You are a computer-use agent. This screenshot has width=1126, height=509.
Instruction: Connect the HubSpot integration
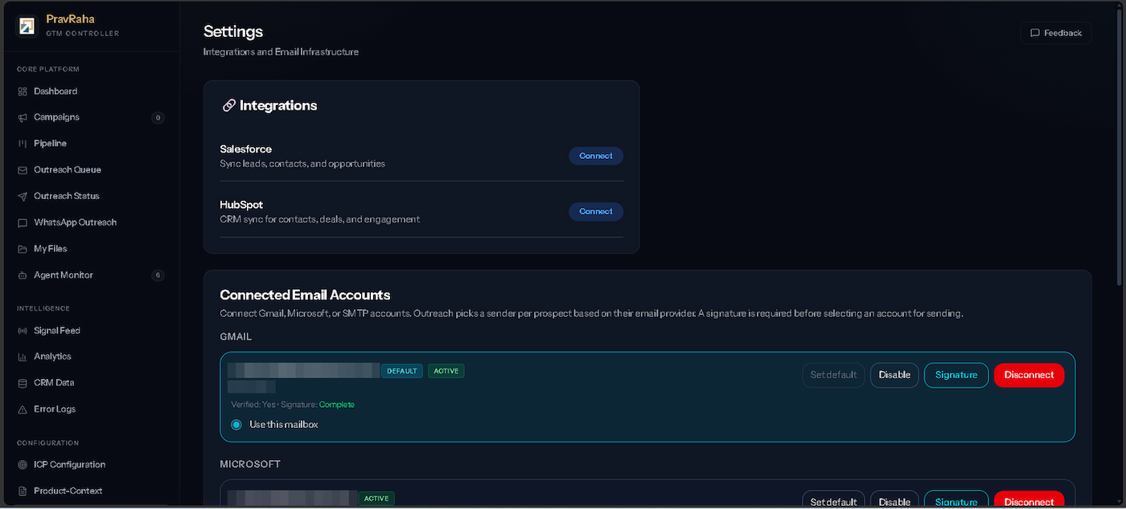(596, 212)
